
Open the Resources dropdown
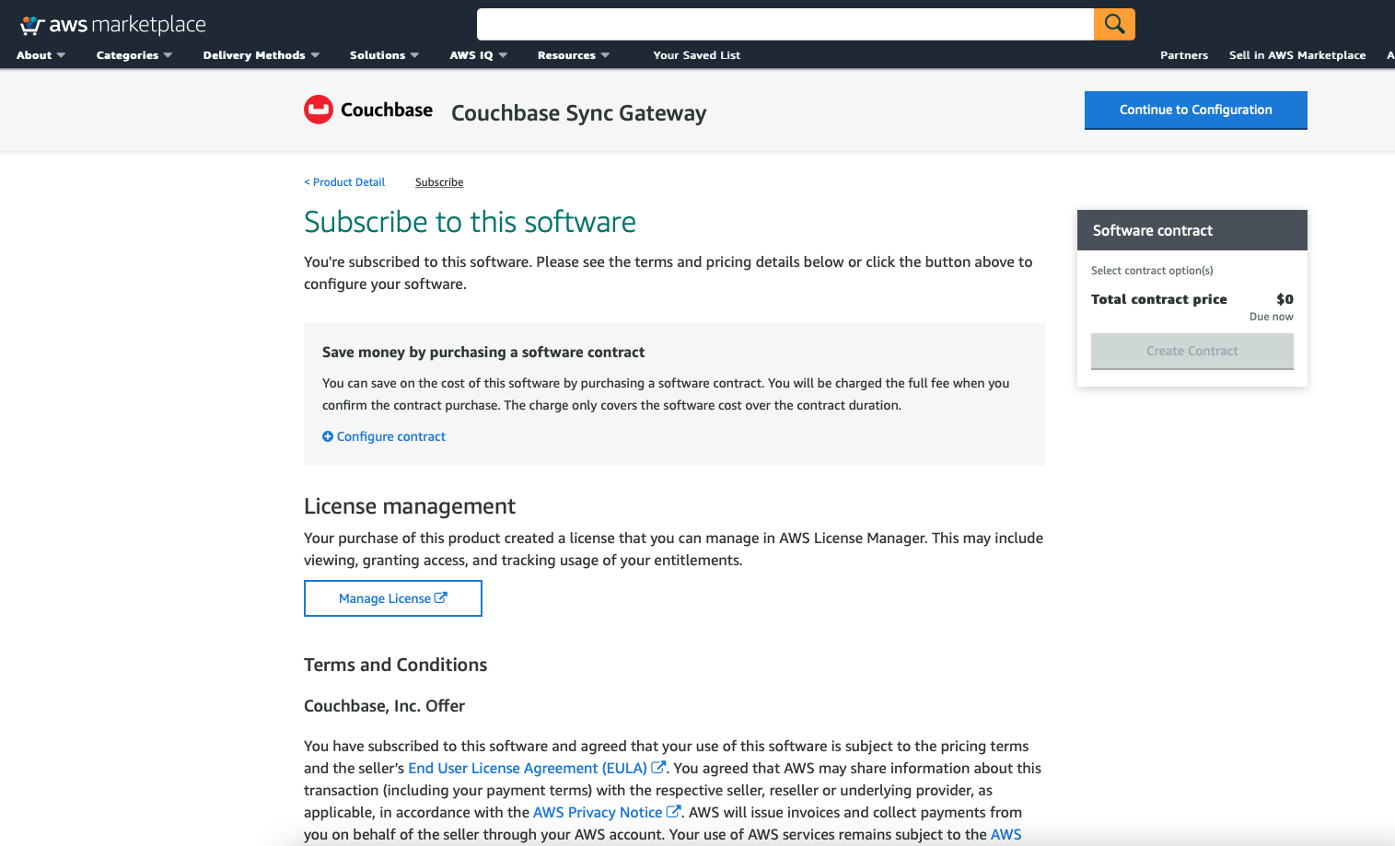(573, 55)
